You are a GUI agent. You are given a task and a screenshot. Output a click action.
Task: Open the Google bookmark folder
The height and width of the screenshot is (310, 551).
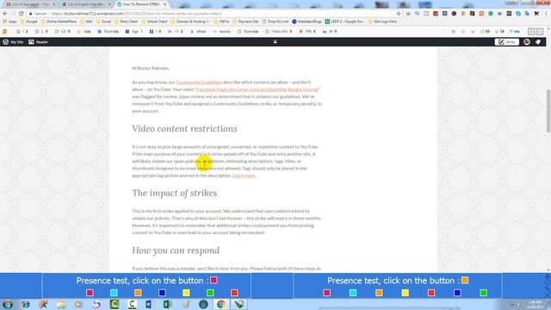coord(28,22)
